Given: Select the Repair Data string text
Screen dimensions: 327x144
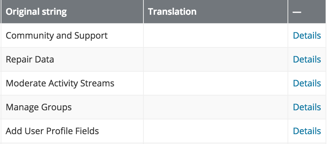Looking at the screenshot, I should pos(30,60).
